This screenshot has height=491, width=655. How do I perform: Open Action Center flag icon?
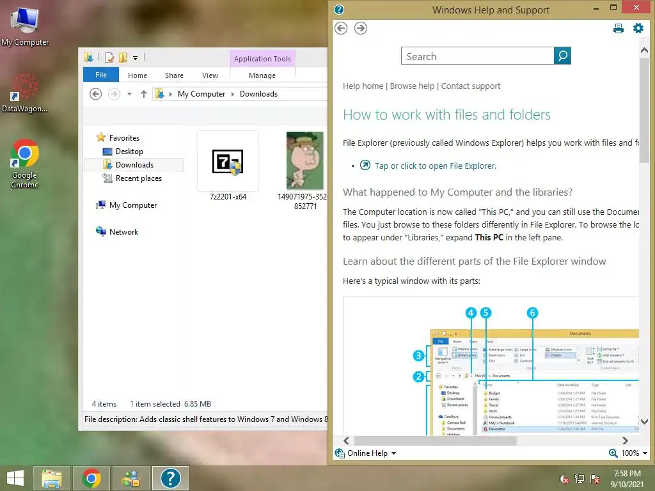click(595, 479)
